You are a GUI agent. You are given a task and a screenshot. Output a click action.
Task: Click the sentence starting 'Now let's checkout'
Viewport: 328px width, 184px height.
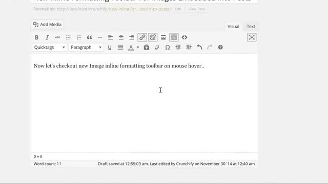pos(119,66)
